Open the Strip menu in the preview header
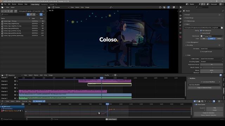The height and width of the screenshot is (126, 225). tap(82, 7)
